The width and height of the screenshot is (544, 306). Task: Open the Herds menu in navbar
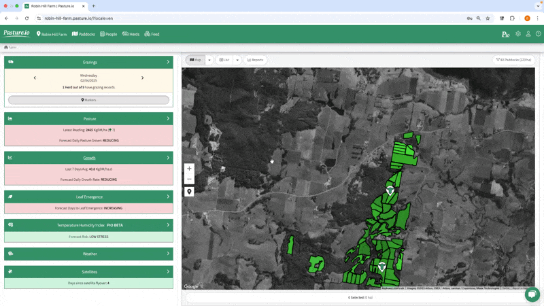[131, 34]
